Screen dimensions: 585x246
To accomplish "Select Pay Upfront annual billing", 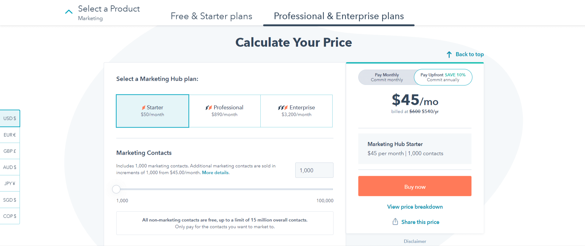I will tap(443, 77).
